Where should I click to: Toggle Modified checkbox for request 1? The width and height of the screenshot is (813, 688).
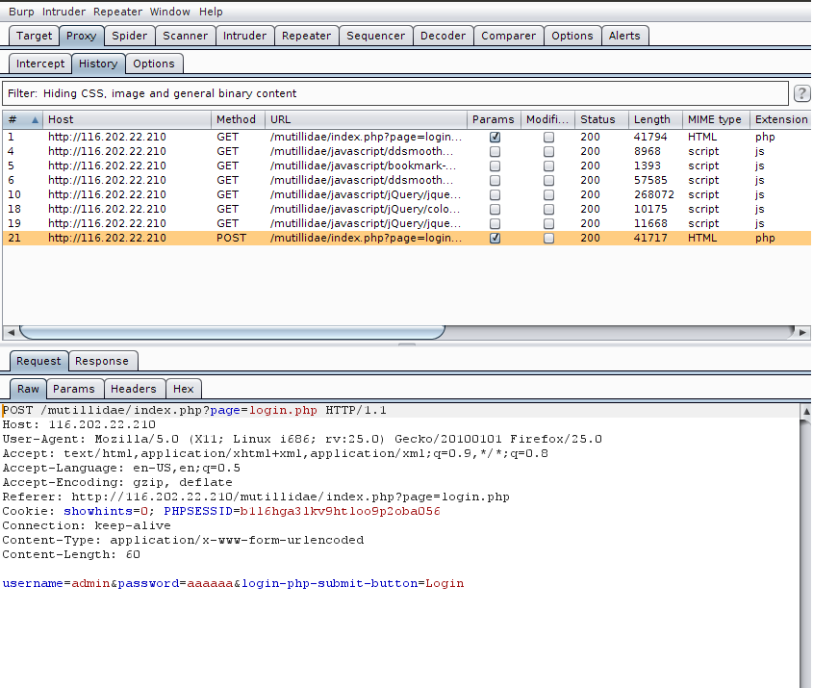pyautogui.click(x=548, y=138)
